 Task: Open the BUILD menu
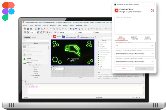pos(59,25)
